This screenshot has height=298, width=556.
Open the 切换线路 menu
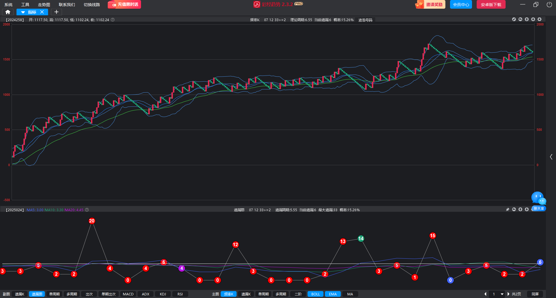[x=92, y=5]
